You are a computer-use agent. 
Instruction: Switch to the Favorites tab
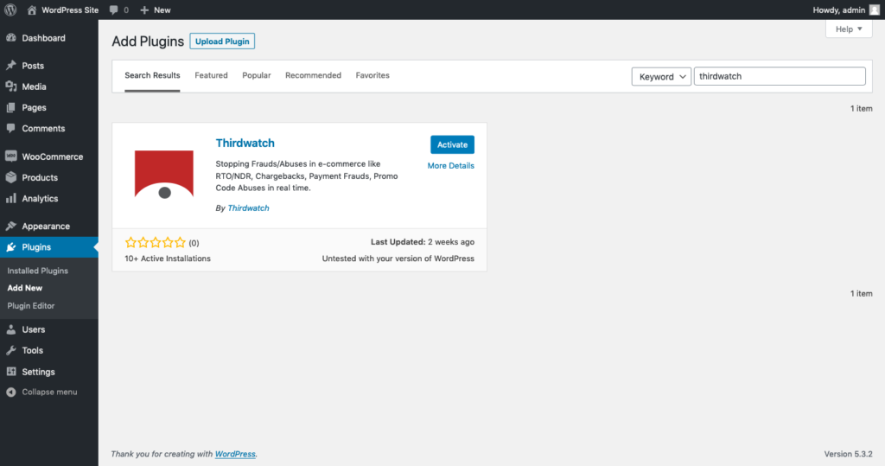point(372,75)
